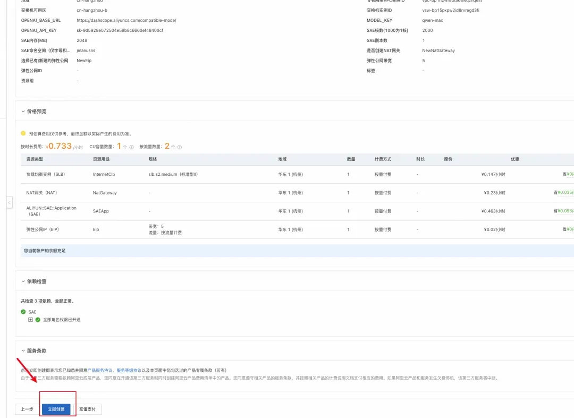Click the 交换机实例ID value vsw-bp15pxpw2id8rvregd3fi
Image resolution: width=574 pixels, height=418 pixels.
pos(451,10)
